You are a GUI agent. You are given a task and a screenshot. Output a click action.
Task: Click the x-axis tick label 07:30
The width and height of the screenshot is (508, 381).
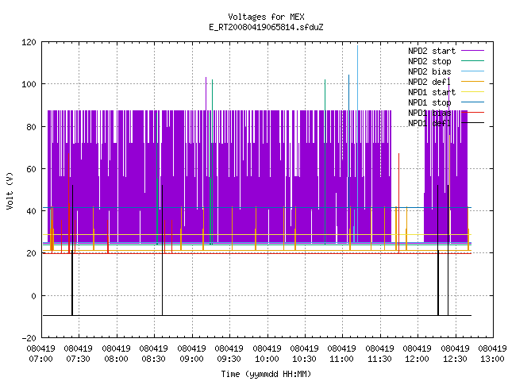tap(78, 359)
